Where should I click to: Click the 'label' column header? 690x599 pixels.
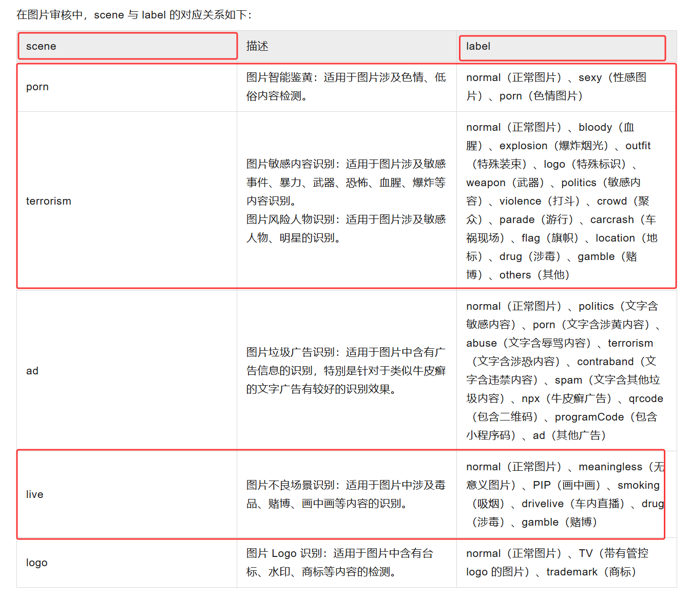566,46
